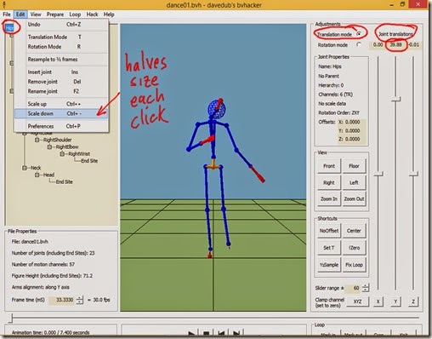Click the Center shortcut button
Screen dimensions: 432x339
pos(354,231)
